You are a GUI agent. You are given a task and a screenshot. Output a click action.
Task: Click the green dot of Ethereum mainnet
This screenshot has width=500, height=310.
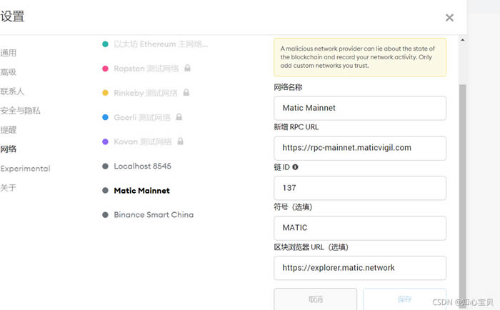point(105,44)
